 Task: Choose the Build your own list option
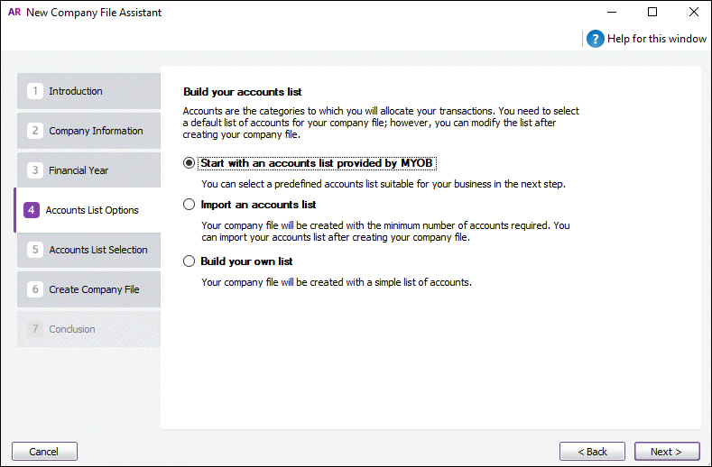click(x=189, y=261)
